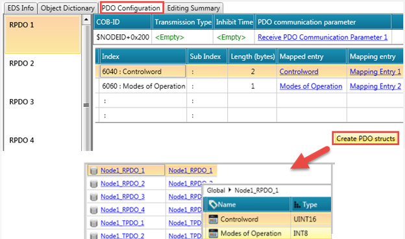
Task: Click the Node1_RPDO_1 struct icon
Action: (93, 170)
